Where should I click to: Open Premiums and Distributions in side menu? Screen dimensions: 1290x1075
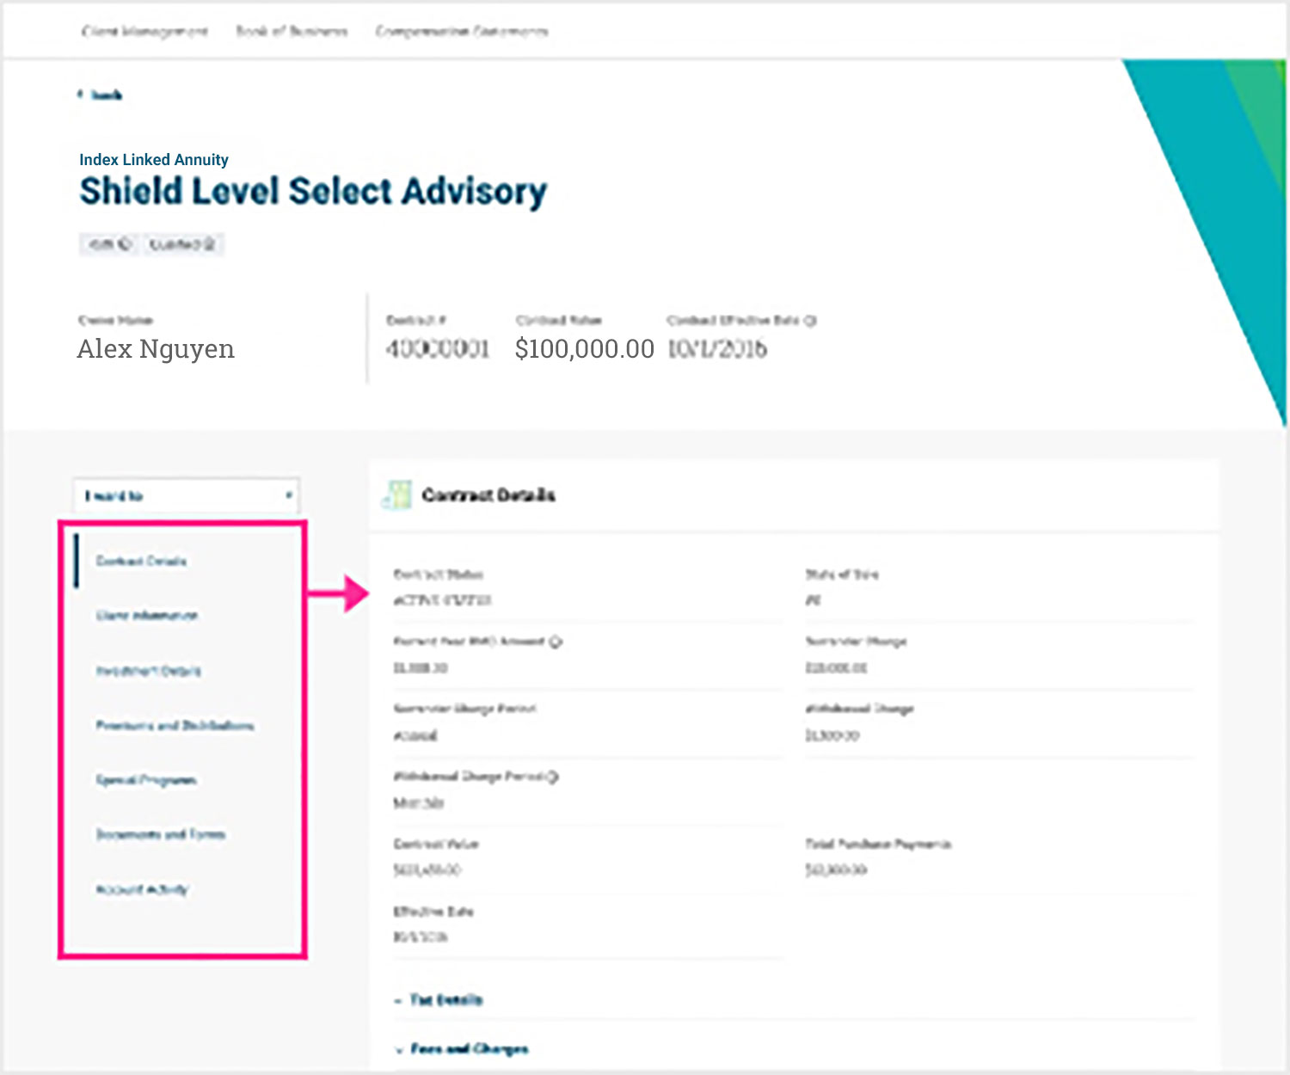(175, 726)
